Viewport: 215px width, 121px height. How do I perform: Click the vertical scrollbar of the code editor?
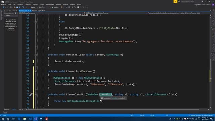pyautogui.click(x=211, y=61)
